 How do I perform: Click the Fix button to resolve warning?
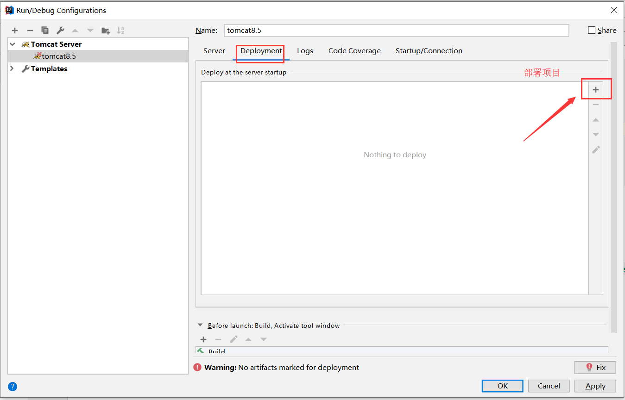point(595,367)
